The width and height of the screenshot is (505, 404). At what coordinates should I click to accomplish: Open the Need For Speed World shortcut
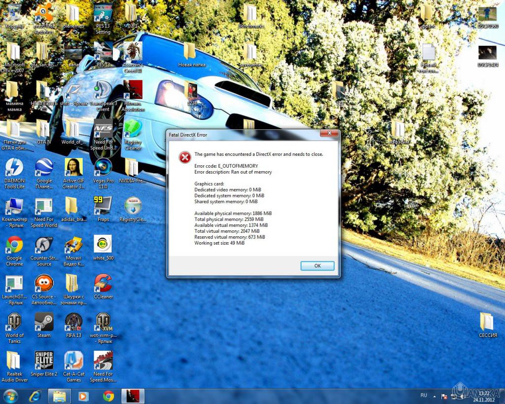pyautogui.click(x=44, y=212)
